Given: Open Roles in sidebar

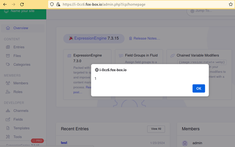Looking at the screenshot, I should click(18, 92).
